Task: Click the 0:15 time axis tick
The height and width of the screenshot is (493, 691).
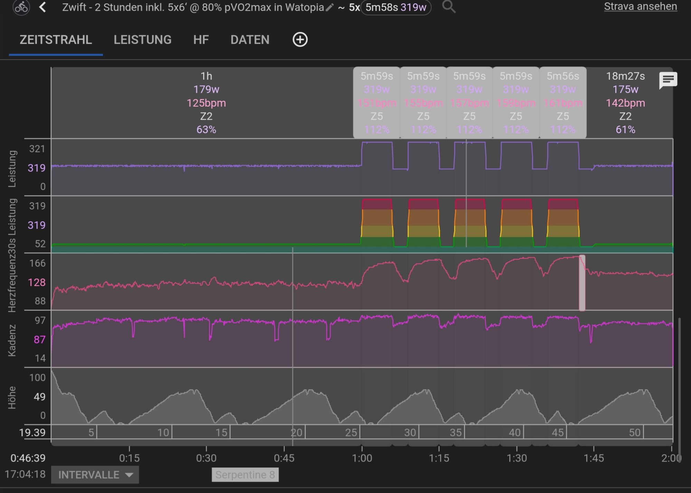Action: [129, 458]
